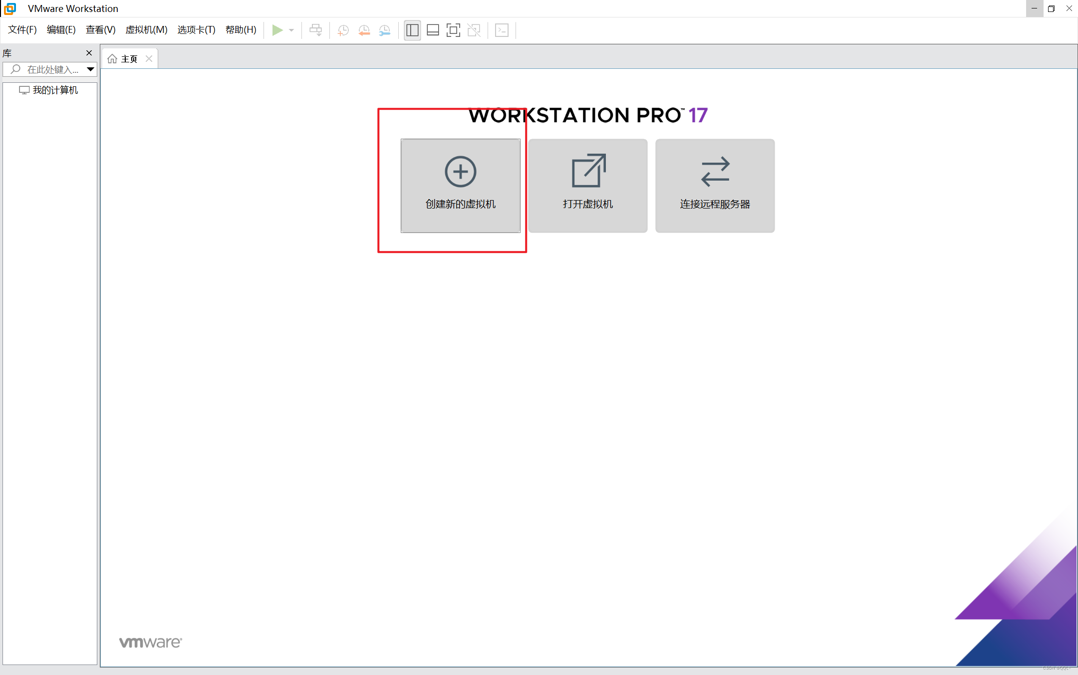
Task: Close the VMware Workstation window
Action: 1069,8
